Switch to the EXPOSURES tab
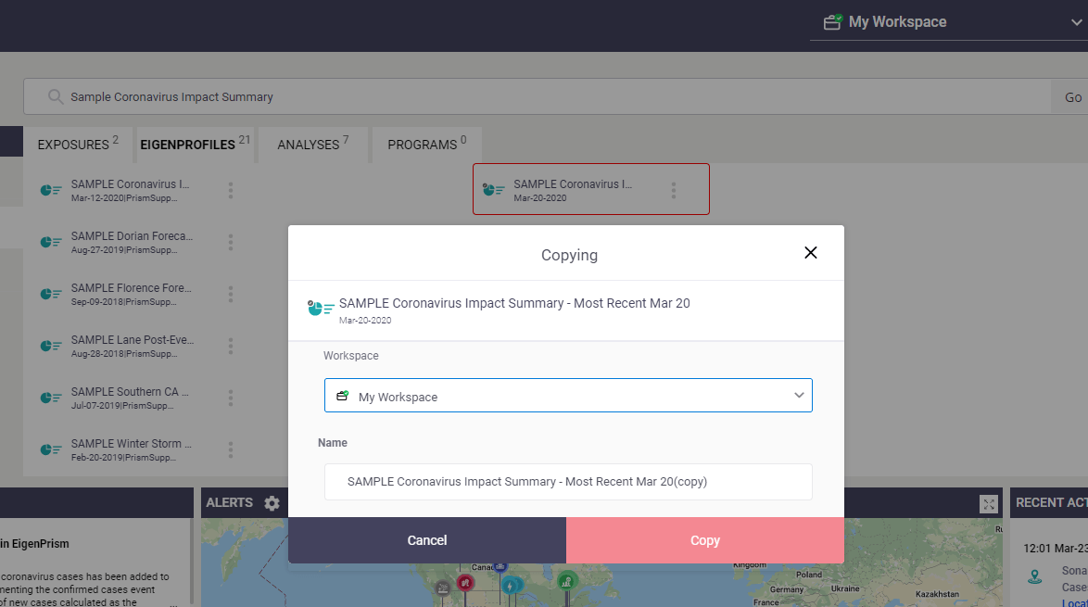This screenshot has height=607, width=1088. [x=78, y=145]
